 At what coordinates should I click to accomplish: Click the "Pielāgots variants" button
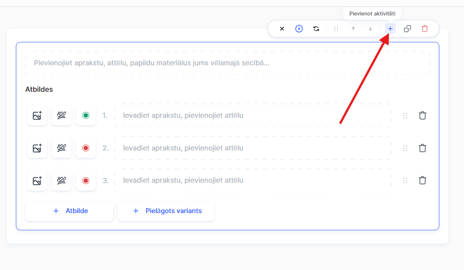(x=166, y=211)
